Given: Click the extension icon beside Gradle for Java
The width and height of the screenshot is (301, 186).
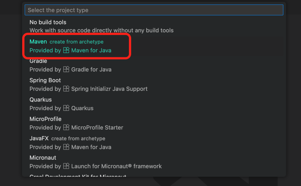Looking at the screenshot, I should pos(66,69).
